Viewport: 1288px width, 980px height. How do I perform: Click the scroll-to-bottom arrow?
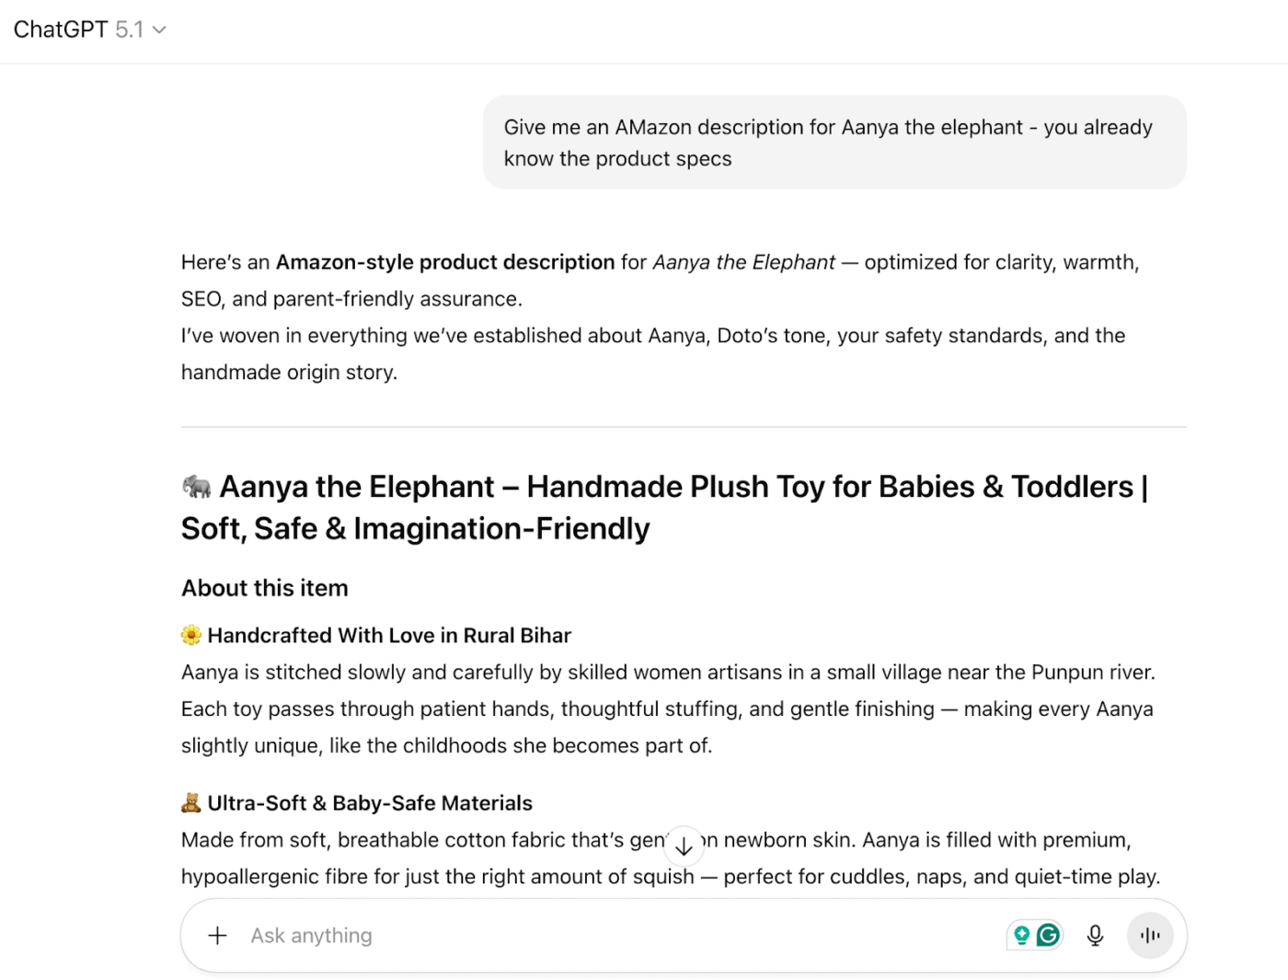[684, 845]
